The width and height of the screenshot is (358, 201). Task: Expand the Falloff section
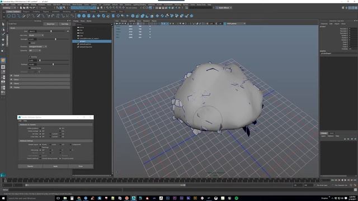coord(40,75)
